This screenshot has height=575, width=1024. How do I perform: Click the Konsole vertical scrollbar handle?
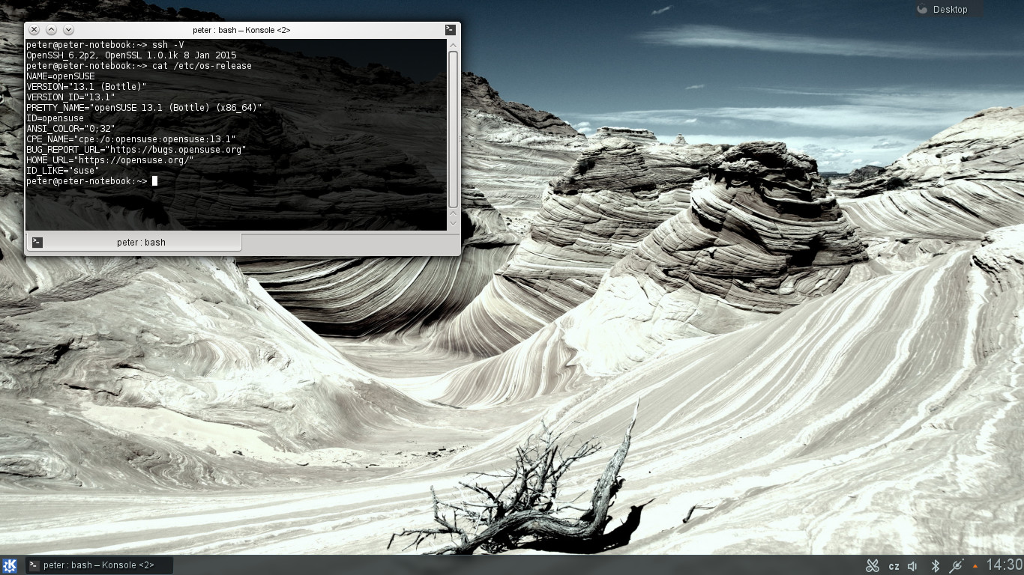pyautogui.click(x=453, y=129)
